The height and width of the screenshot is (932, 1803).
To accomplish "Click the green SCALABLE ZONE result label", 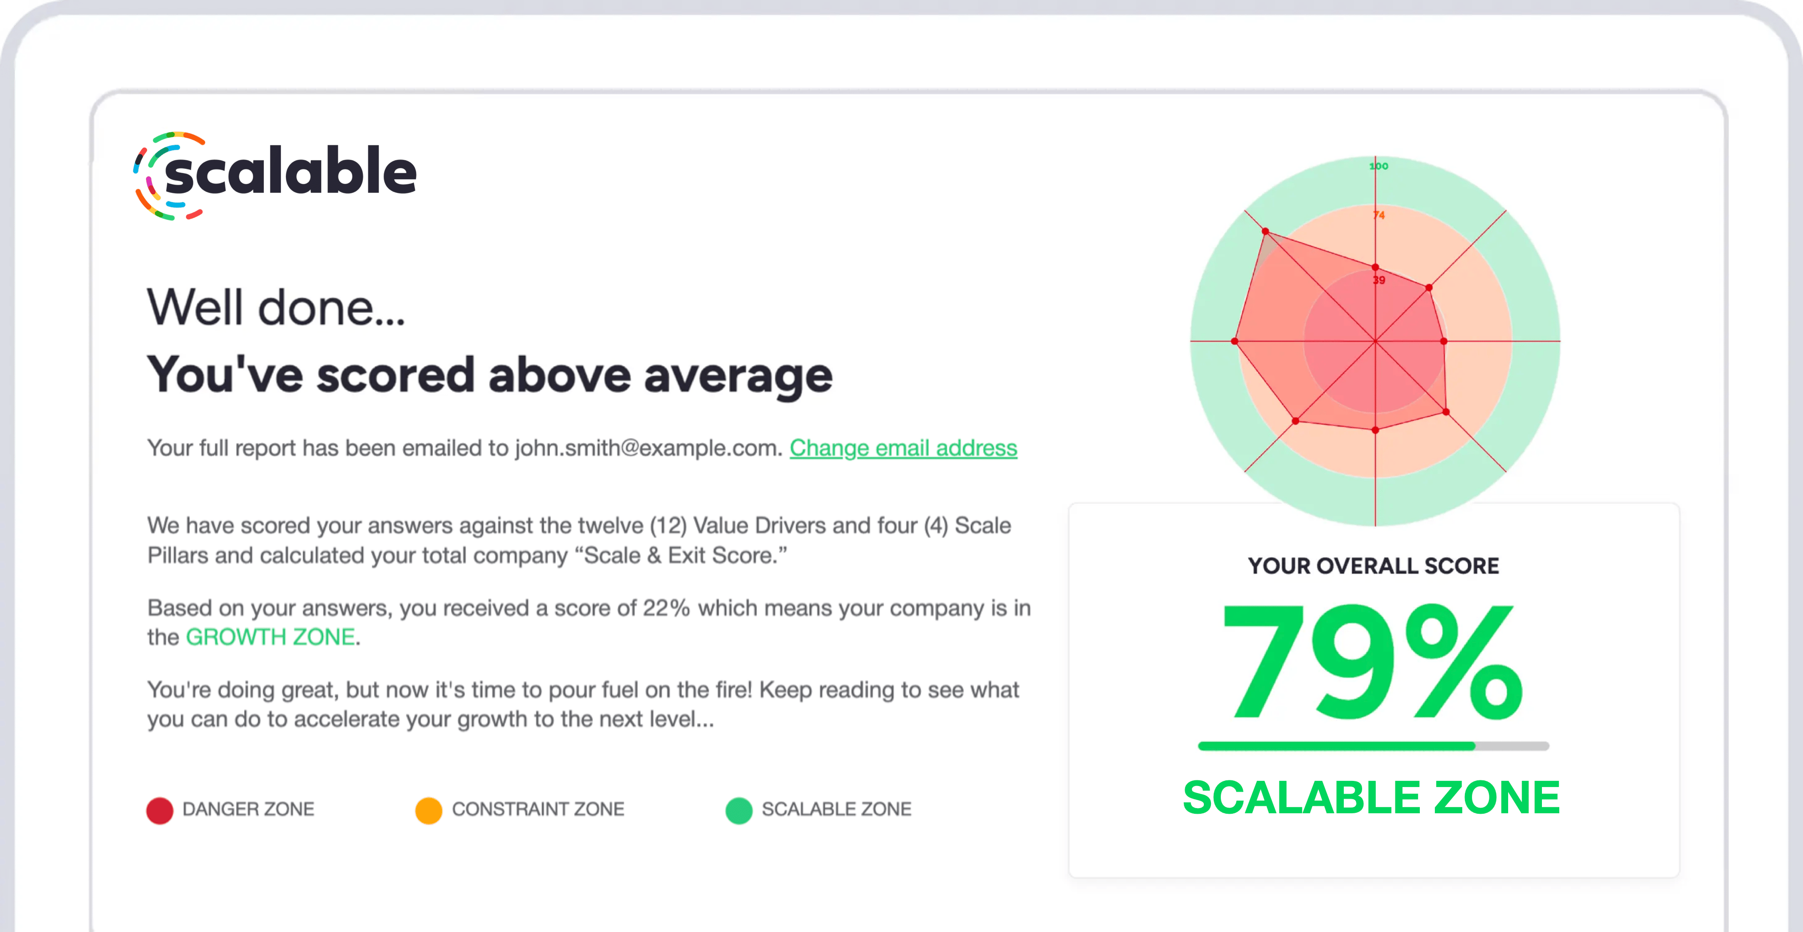I will (x=1371, y=798).
